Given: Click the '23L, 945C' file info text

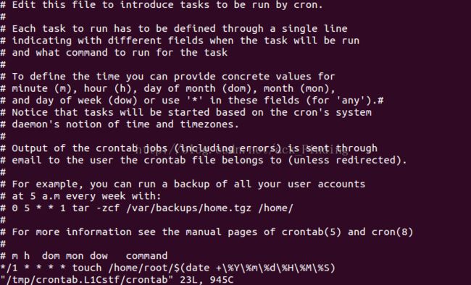Looking at the screenshot, I should point(207,280).
